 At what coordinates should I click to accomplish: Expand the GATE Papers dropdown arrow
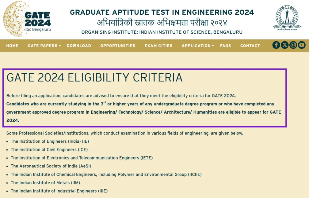click(x=60, y=46)
